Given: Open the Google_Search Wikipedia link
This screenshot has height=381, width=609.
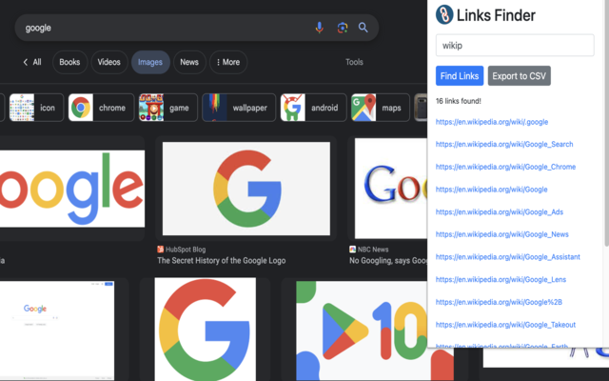Looking at the screenshot, I should point(504,144).
